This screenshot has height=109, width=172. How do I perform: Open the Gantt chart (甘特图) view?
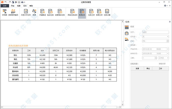pyautogui.click(x=5, y=13)
